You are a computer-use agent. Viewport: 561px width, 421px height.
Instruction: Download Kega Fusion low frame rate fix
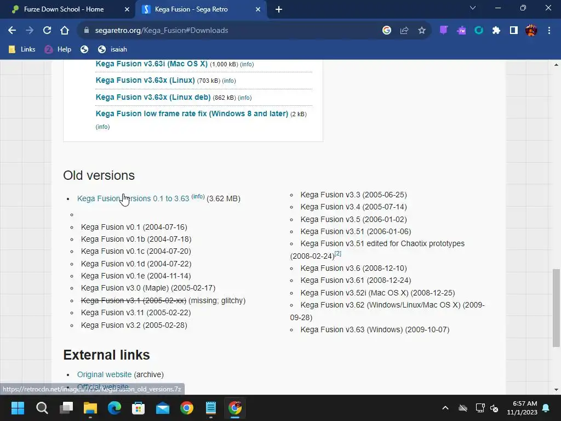tap(192, 113)
